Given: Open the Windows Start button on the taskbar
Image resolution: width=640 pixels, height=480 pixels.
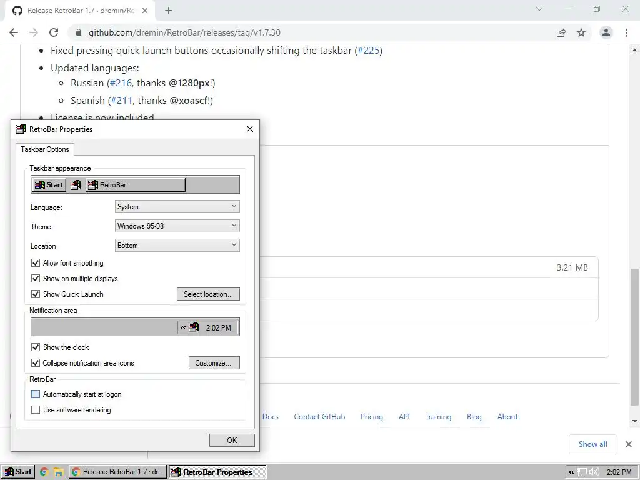Looking at the screenshot, I should pos(17,472).
